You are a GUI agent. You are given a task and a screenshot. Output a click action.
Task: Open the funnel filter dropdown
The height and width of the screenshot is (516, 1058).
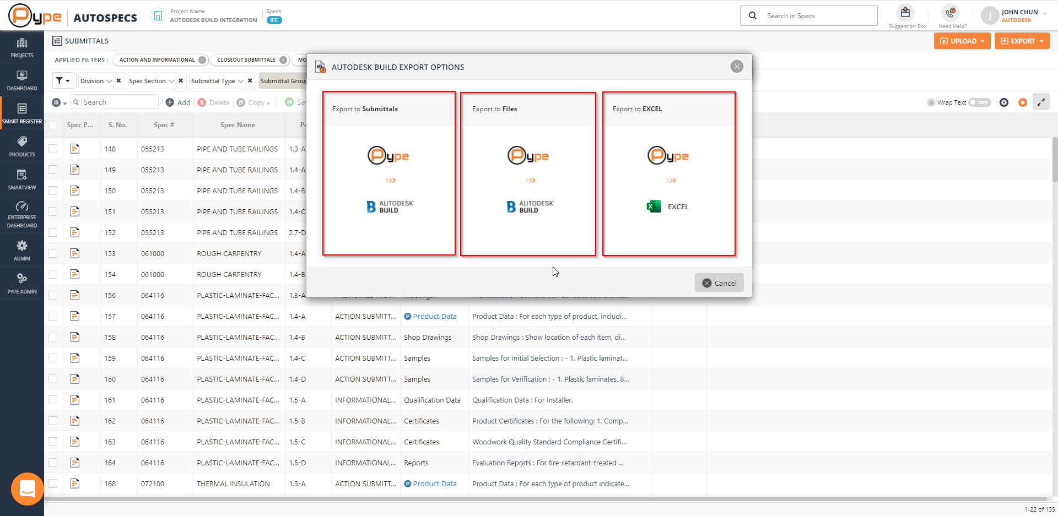[63, 80]
